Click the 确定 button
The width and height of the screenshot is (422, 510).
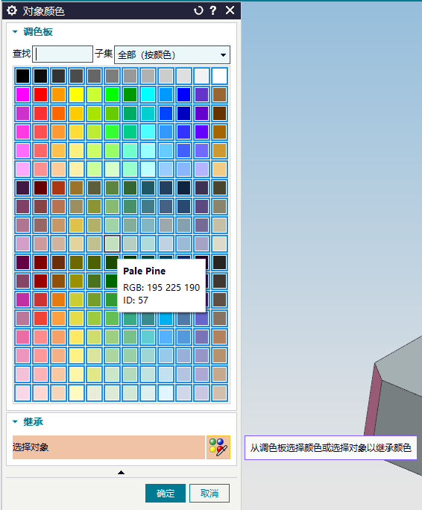(166, 493)
